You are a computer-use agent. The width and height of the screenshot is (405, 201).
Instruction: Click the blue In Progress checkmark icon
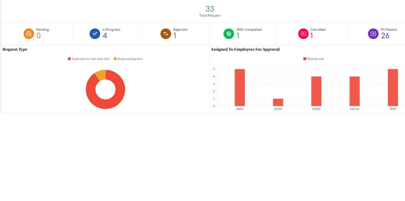(95, 34)
